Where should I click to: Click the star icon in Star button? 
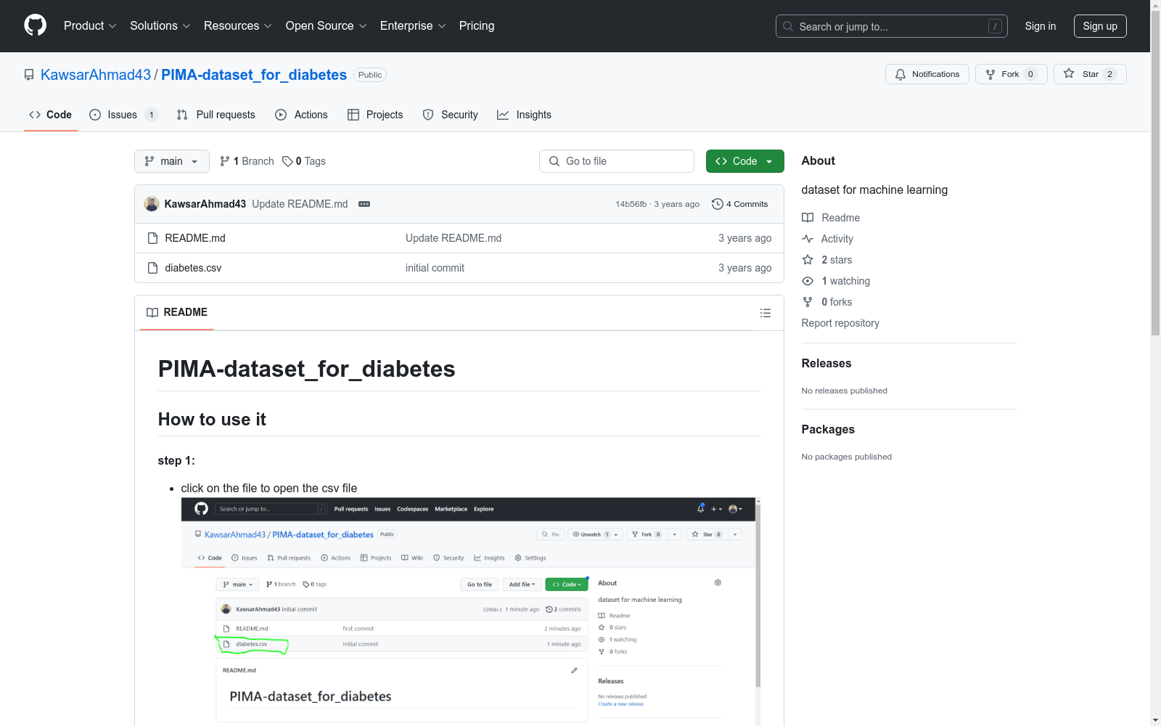pyautogui.click(x=1069, y=73)
